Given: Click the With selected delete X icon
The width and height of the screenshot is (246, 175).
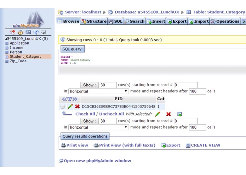Looking at the screenshot, I should click(x=168, y=114).
